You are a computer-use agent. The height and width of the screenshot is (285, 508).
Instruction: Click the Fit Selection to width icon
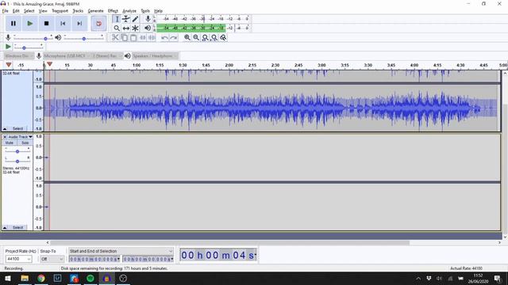[205, 37]
